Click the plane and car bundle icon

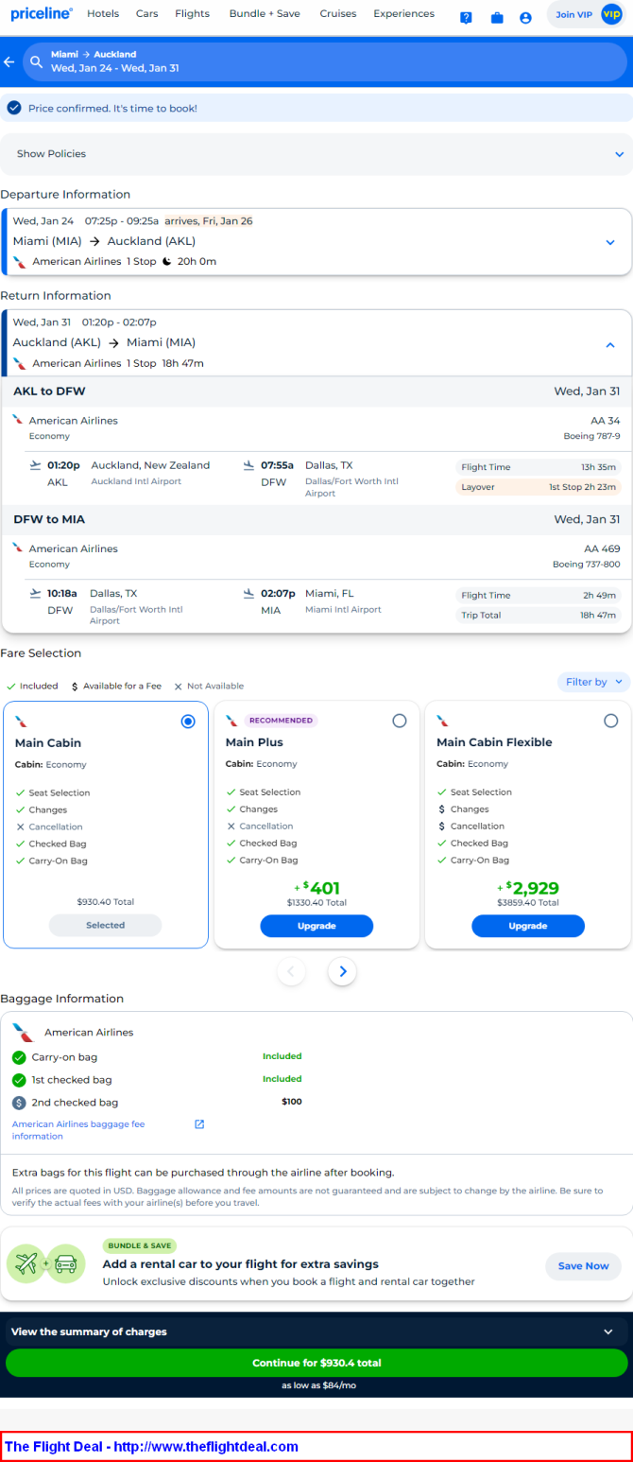[x=46, y=1264]
